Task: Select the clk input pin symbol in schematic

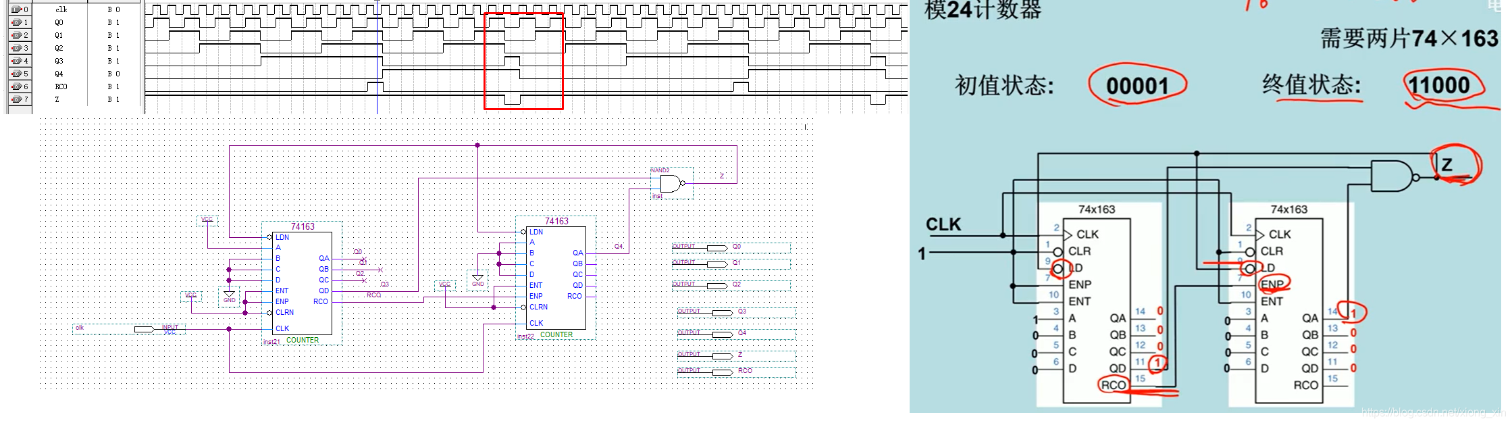Action: [145, 329]
